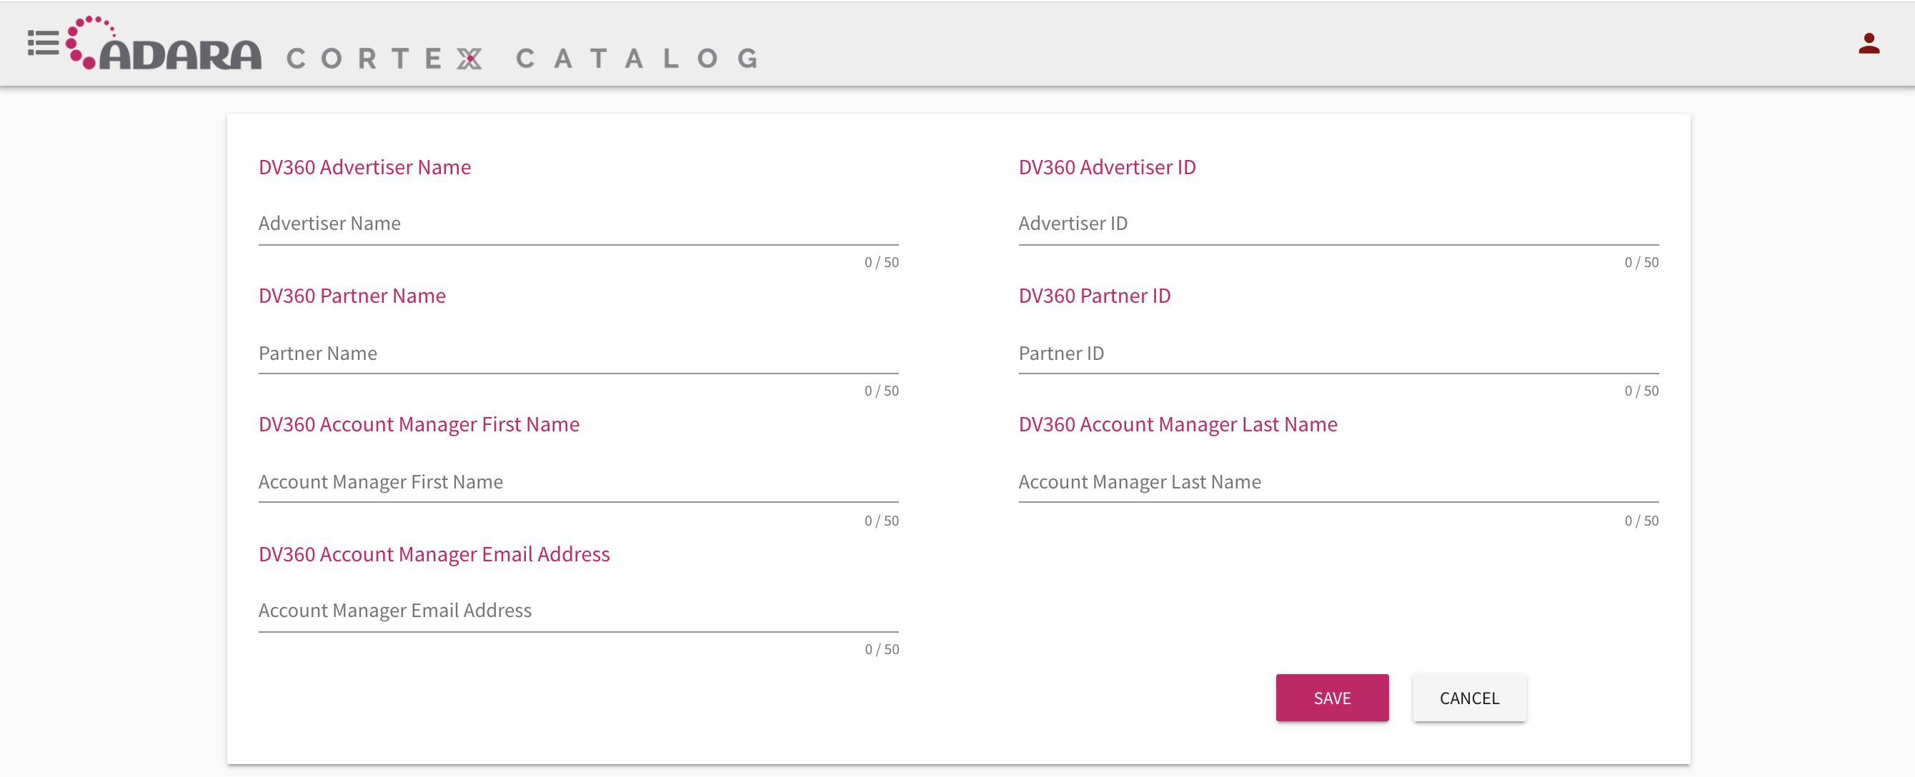Click the character counter under Partner ID

tap(1641, 391)
